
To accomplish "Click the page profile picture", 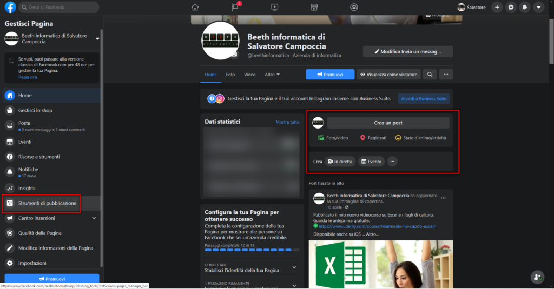I will (x=220, y=41).
